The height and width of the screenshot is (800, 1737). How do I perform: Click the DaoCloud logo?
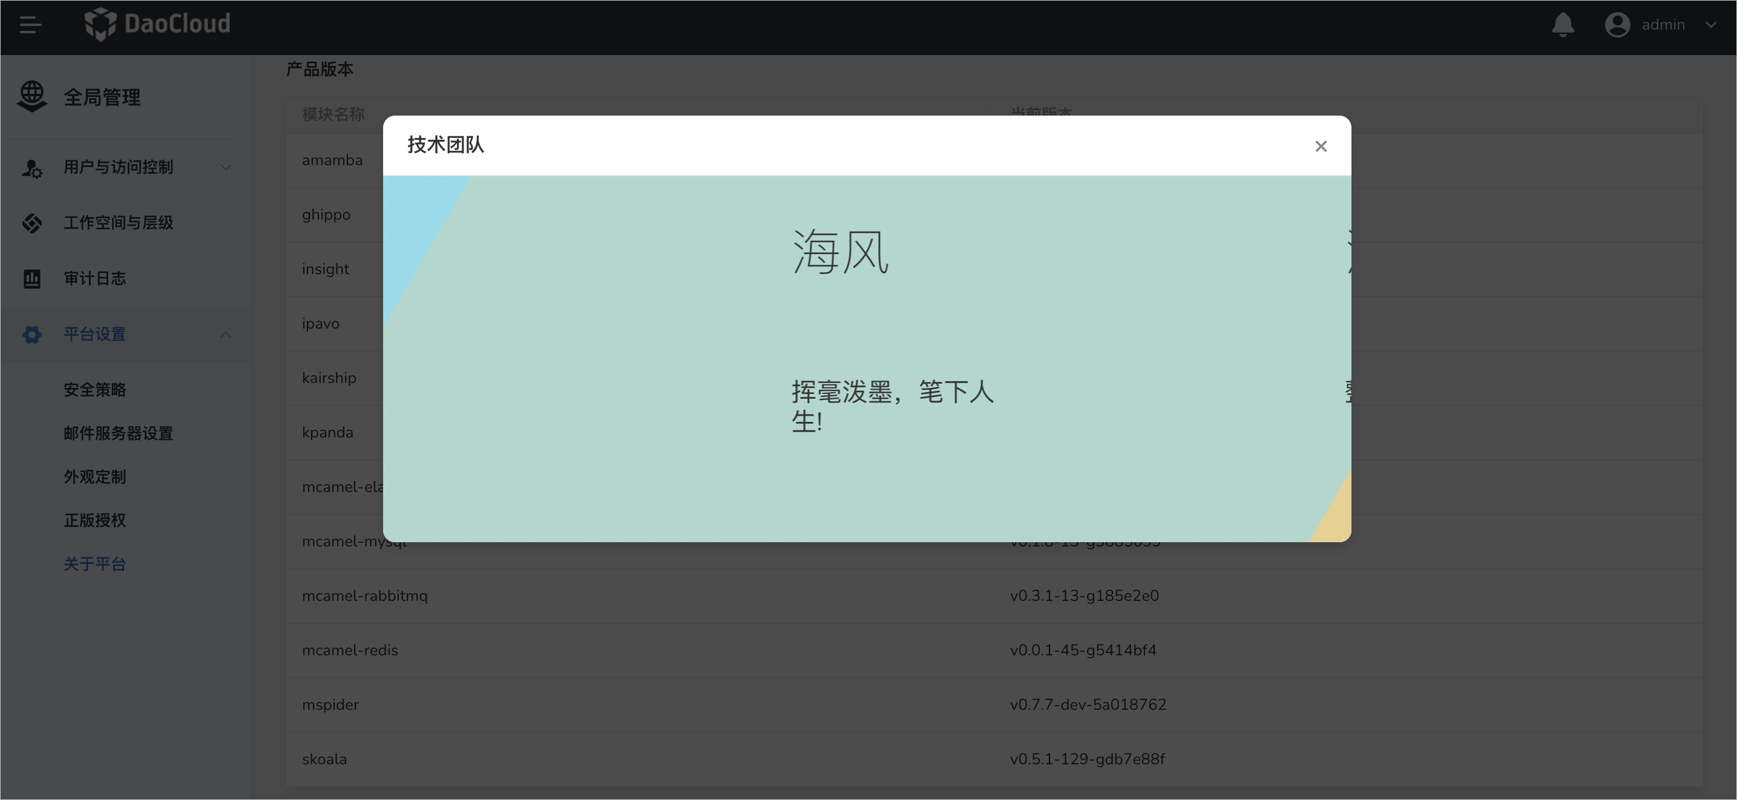(157, 24)
